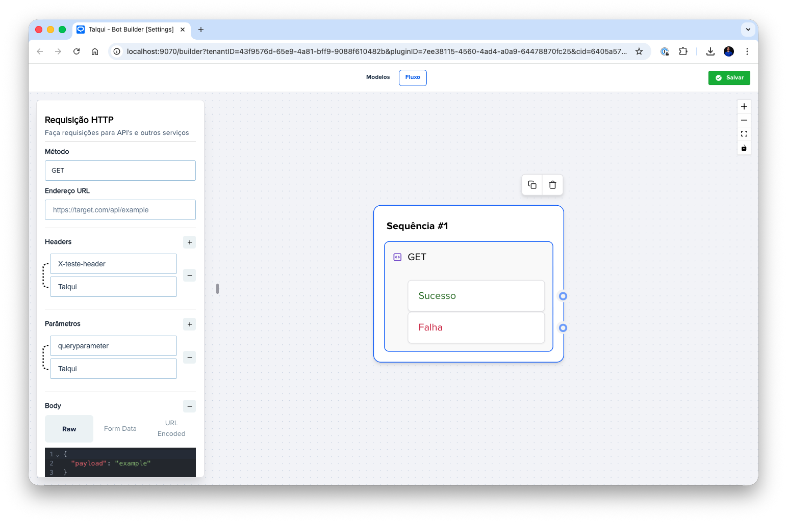Remove the queryparameter row
The width and height of the screenshot is (787, 523).
click(x=190, y=357)
